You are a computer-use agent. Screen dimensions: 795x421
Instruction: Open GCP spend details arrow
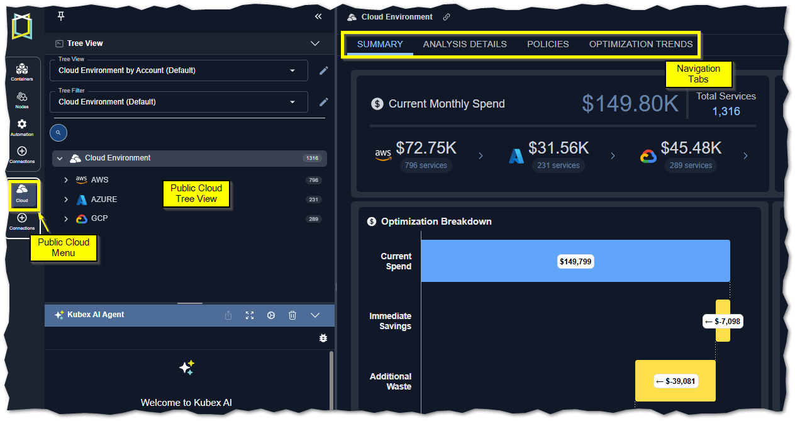pyautogui.click(x=746, y=155)
